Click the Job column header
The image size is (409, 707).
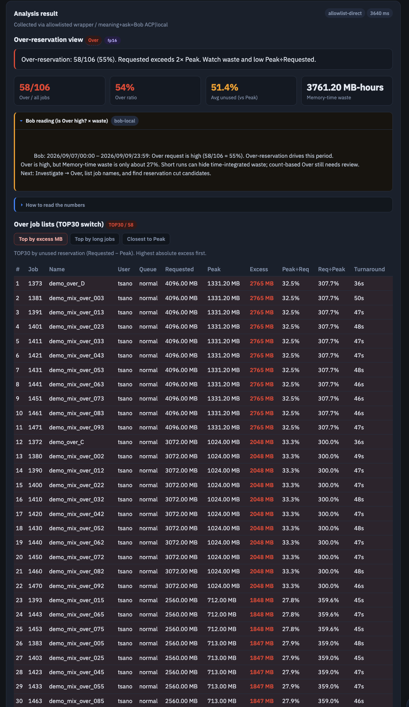[x=33, y=269]
